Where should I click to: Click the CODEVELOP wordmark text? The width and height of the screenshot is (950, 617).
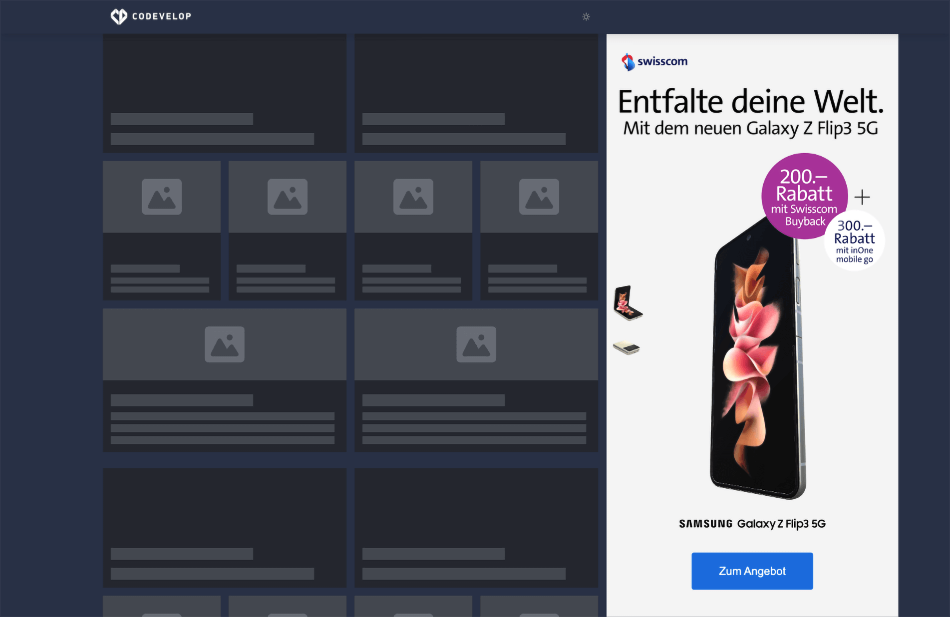point(162,16)
